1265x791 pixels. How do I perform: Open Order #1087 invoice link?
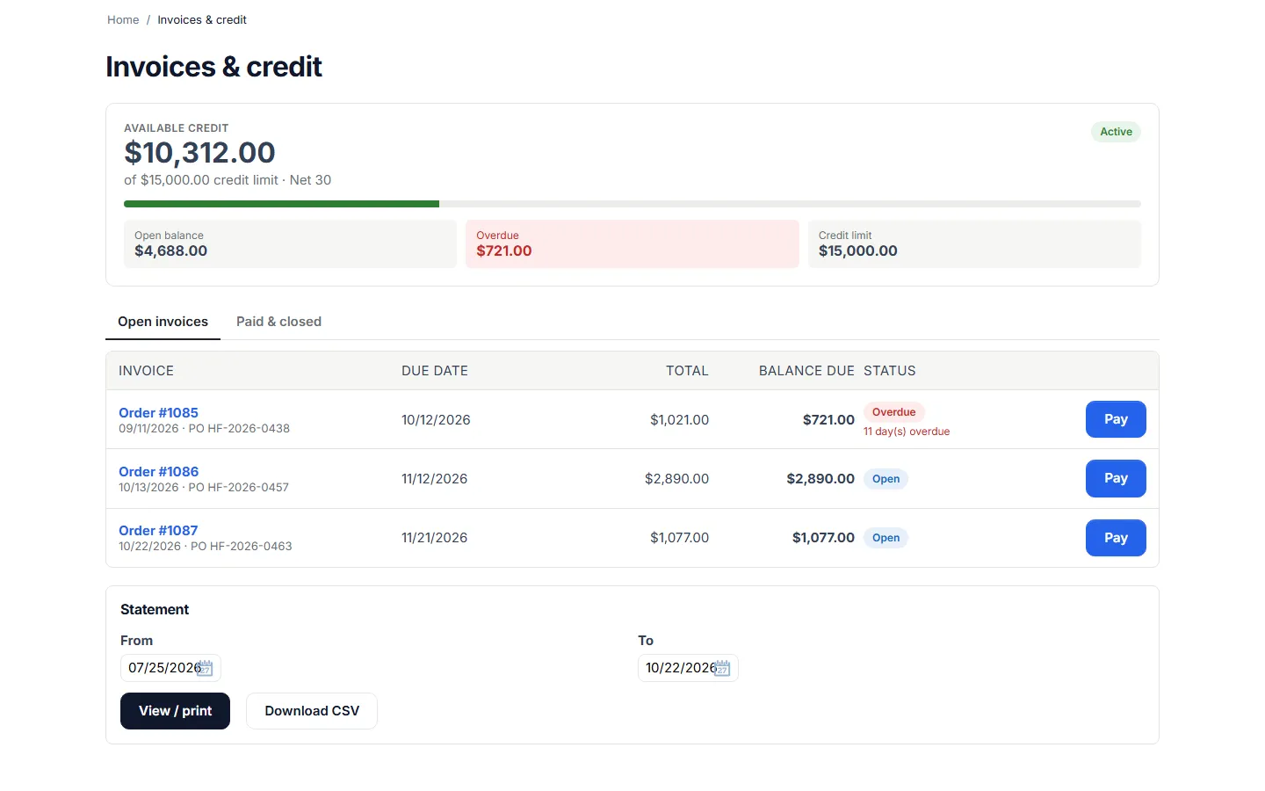point(158,530)
